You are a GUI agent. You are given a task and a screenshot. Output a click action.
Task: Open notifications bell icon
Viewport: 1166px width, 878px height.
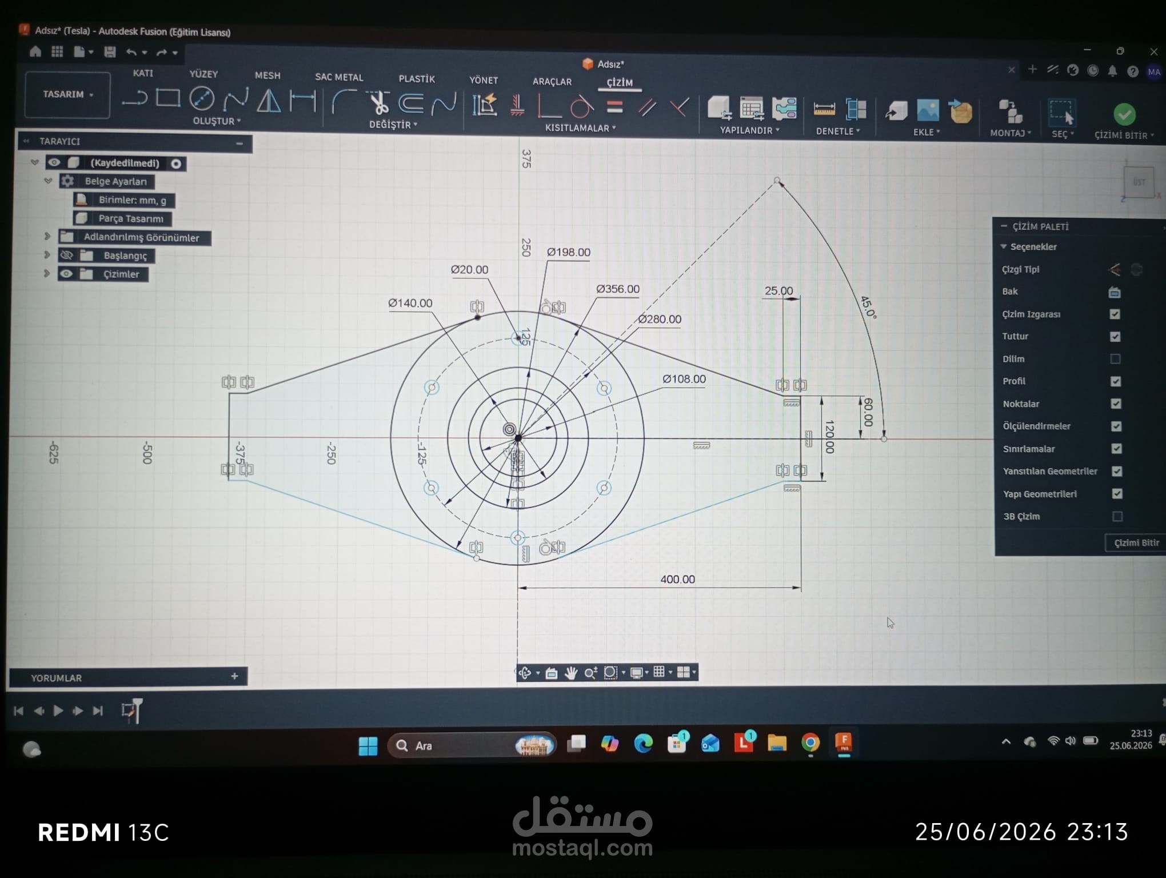coord(1112,71)
